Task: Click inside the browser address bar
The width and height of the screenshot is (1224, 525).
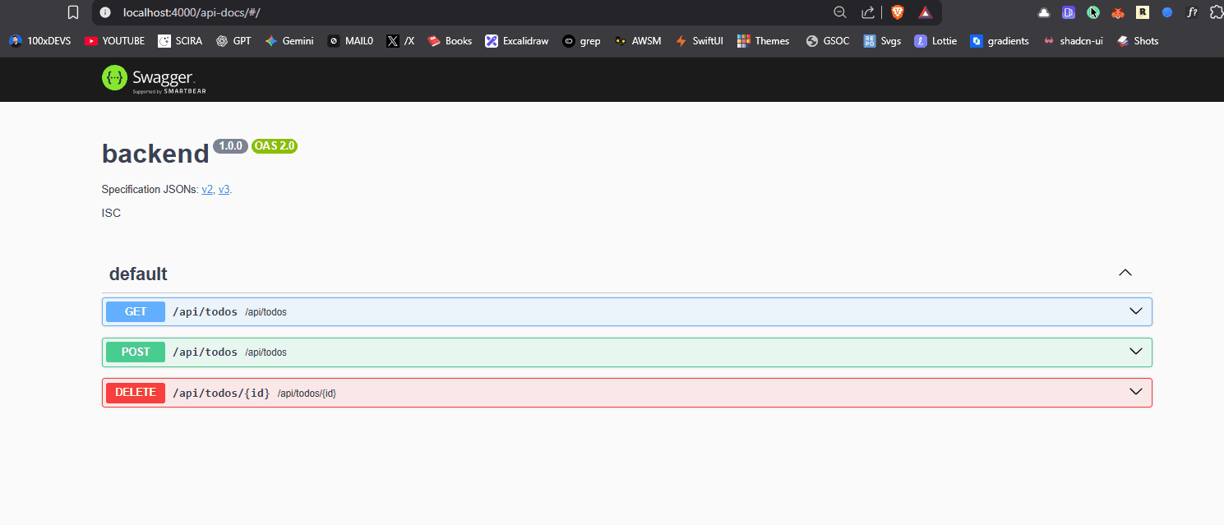Action: [329, 12]
